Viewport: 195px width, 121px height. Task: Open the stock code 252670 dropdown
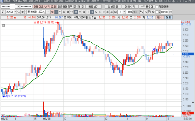[15, 12]
